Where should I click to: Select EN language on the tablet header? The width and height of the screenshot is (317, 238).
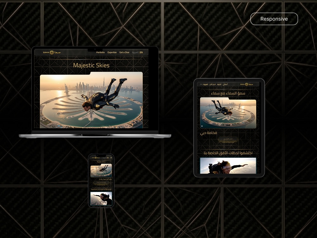[201, 84]
